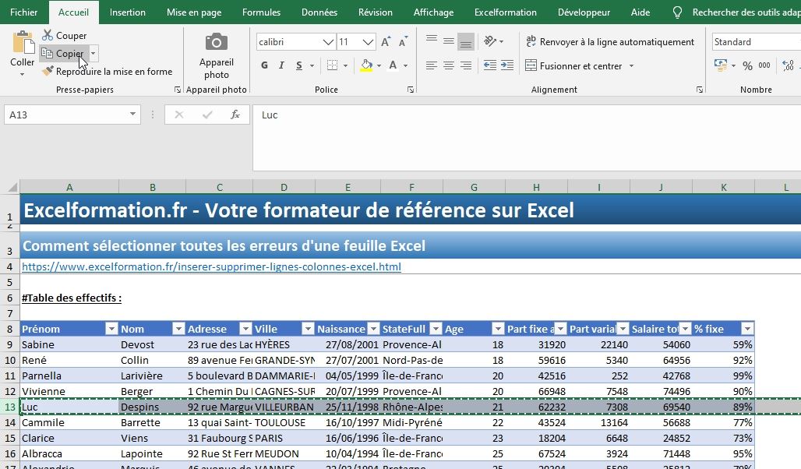Viewport: 801px width, 469px height.
Task: Toggle italic I formatting
Action: (x=281, y=65)
